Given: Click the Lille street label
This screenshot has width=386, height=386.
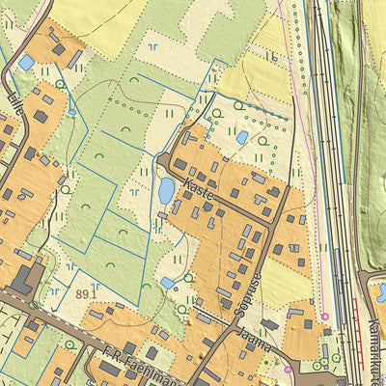Looking at the screenshot, I should [16, 103].
